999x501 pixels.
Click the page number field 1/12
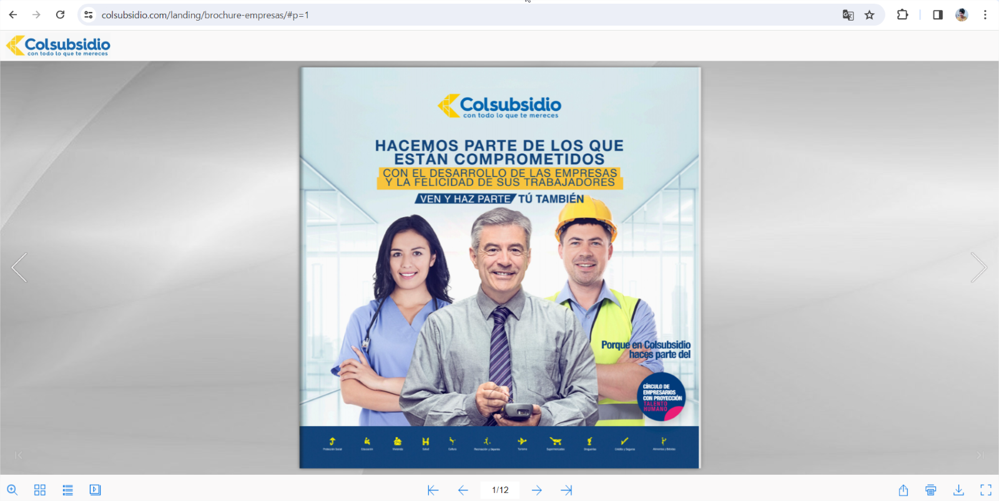(x=499, y=490)
